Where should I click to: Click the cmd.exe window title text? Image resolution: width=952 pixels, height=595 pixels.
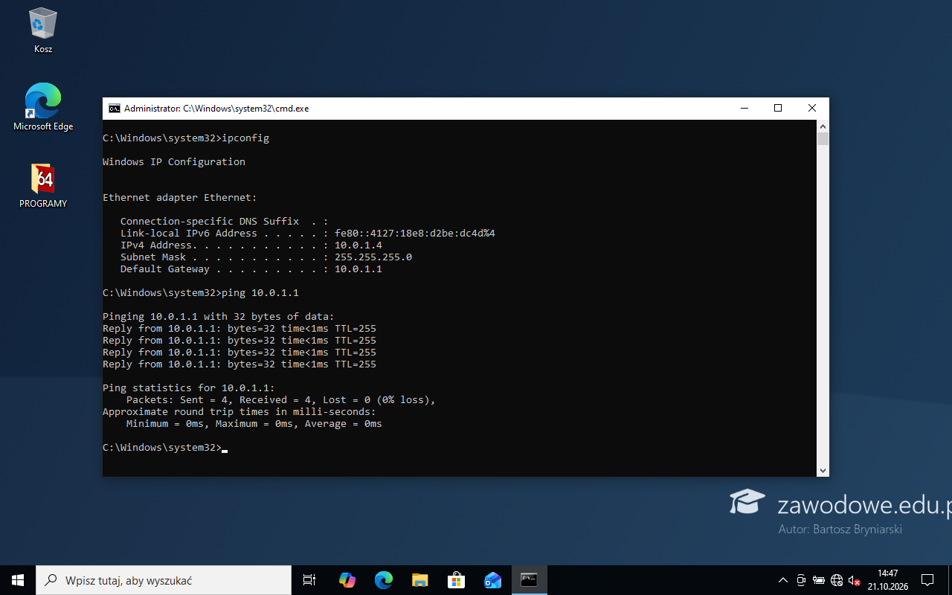pyautogui.click(x=216, y=109)
